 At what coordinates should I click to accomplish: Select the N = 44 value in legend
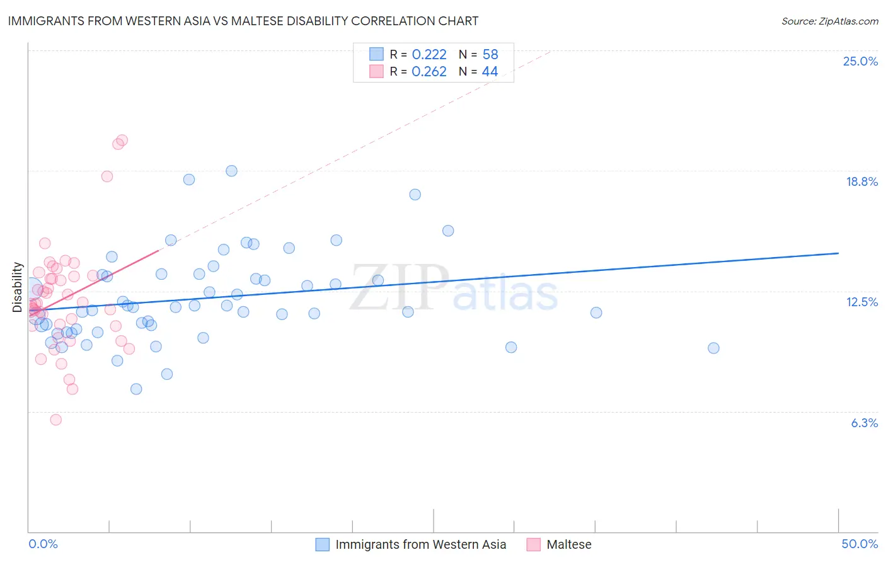tap(478, 71)
